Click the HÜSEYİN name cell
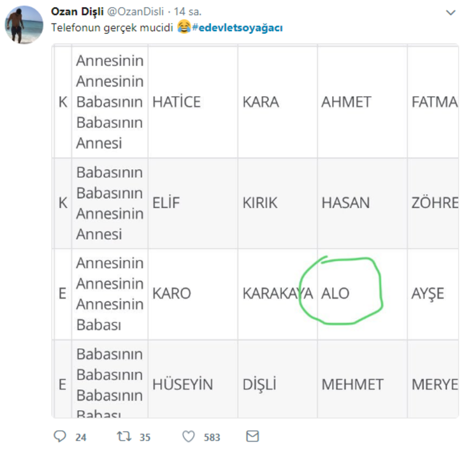 pyautogui.click(x=182, y=385)
